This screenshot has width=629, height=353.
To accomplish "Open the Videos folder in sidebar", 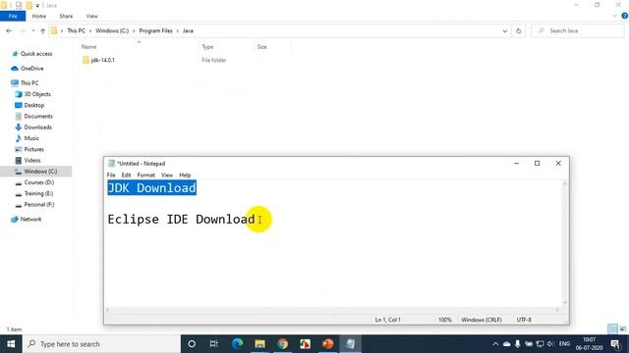I will 28,160.
